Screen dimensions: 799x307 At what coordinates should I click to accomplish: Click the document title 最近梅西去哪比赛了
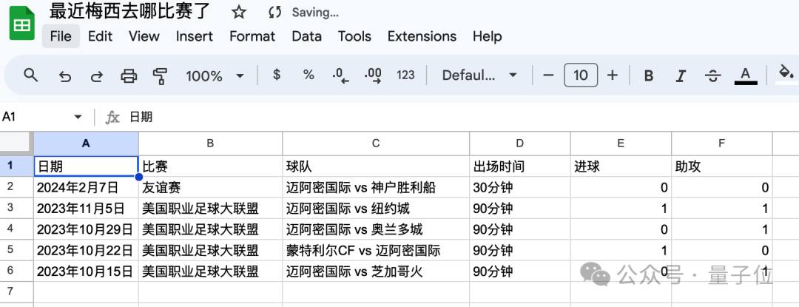[x=129, y=12]
